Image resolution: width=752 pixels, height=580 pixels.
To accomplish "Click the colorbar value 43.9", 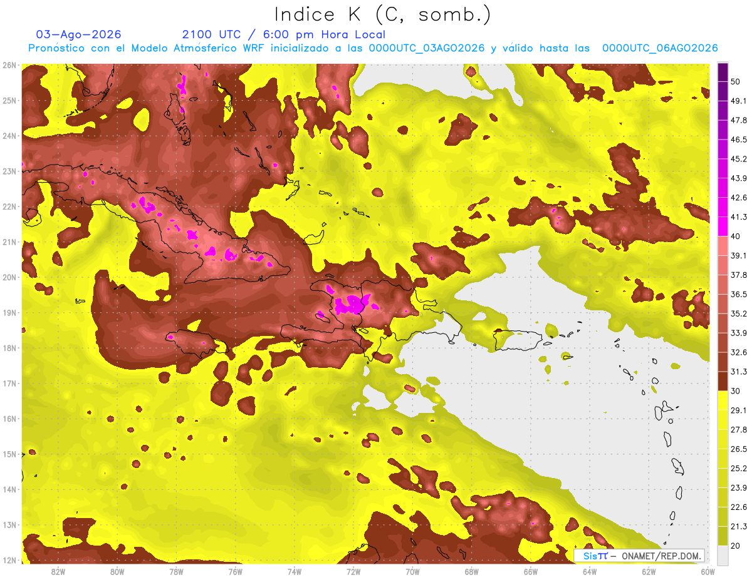I will point(739,178).
